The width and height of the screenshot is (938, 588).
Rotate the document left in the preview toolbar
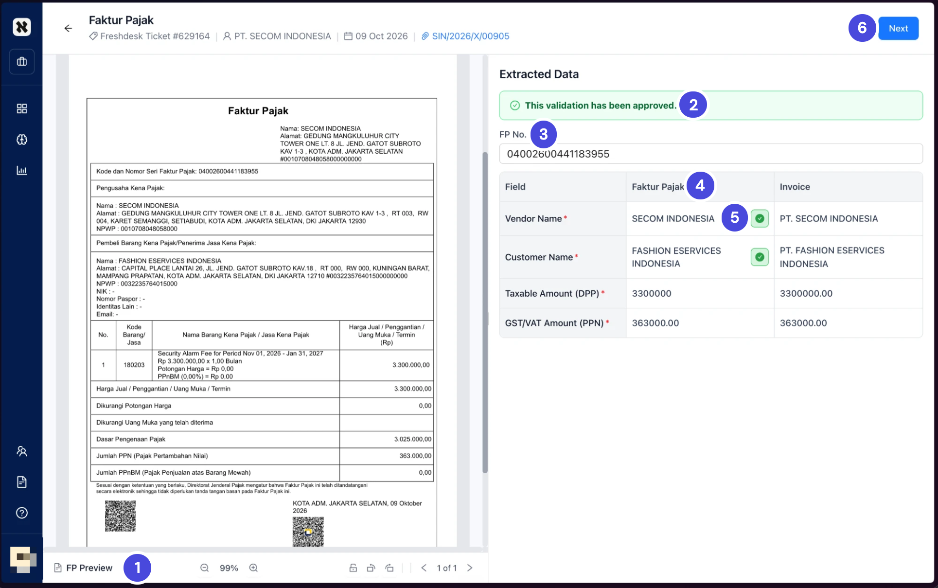pyautogui.click(x=371, y=568)
